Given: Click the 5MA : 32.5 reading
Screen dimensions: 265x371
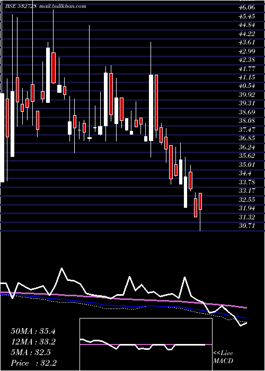Looking at the screenshot, I should (x=31, y=352).
